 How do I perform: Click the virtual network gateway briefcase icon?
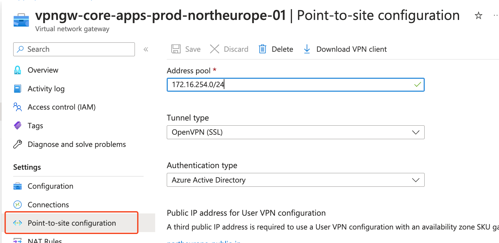click(22, 20)
